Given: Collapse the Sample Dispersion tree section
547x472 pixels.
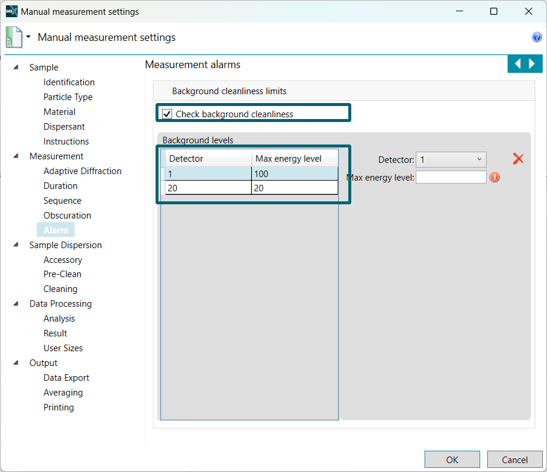Looking at the screenshot, I should pos(15,245).
